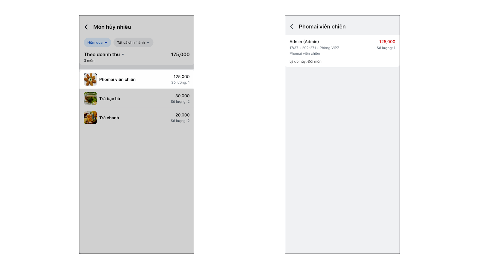
Task: Open the Trà chanh item name
Action: point(109,118)
